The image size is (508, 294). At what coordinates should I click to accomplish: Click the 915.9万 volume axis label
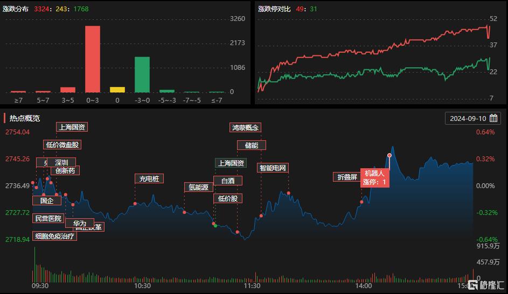pyautogui.click(x=488, y=246)
